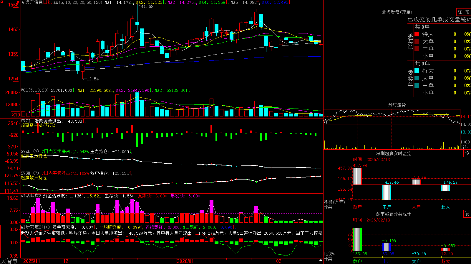
Task: Click the 深圳超赢实时监控 panel title
Action: (393, 153)
